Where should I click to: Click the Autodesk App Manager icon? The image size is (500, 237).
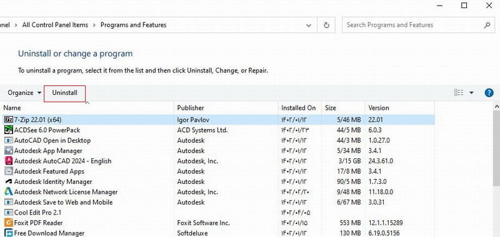coord(9,151)
